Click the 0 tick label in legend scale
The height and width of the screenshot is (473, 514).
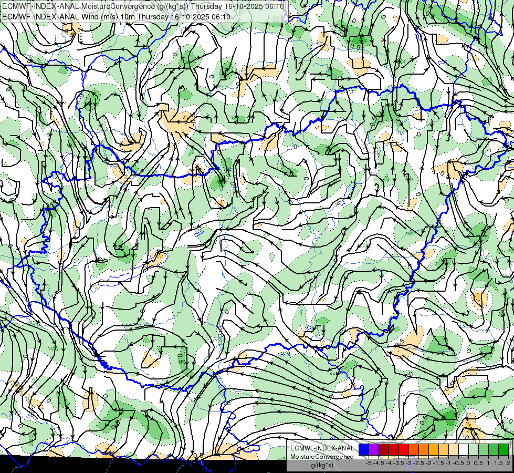(468, 463)
